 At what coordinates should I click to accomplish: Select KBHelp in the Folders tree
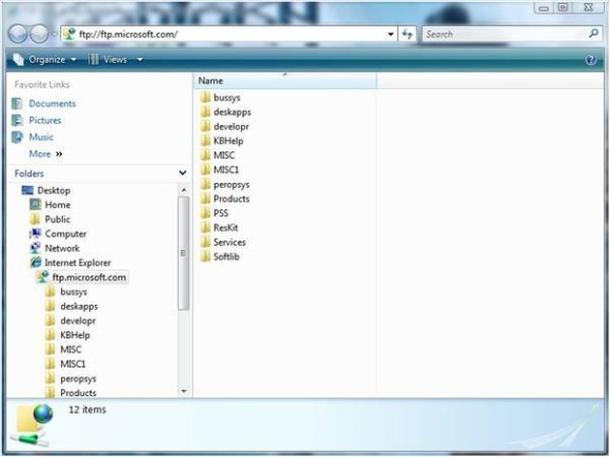click(76, 335)
